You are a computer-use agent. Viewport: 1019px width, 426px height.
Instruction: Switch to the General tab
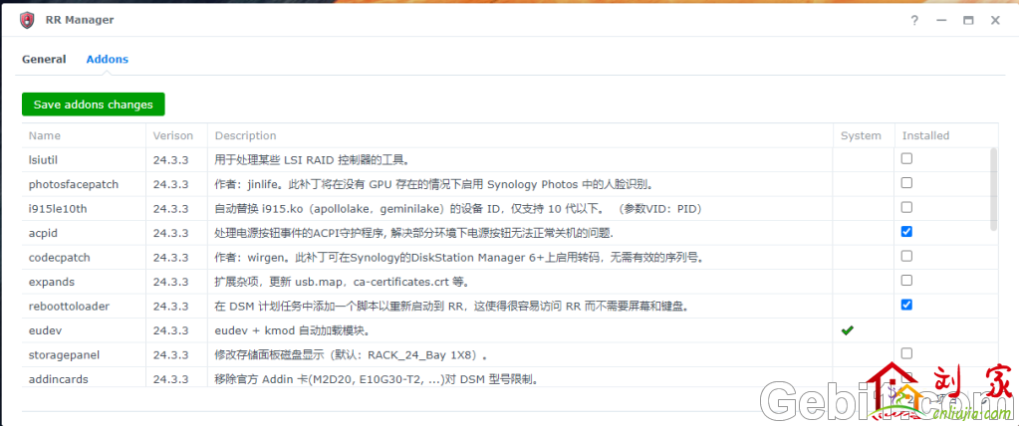[x=44, y=59]
